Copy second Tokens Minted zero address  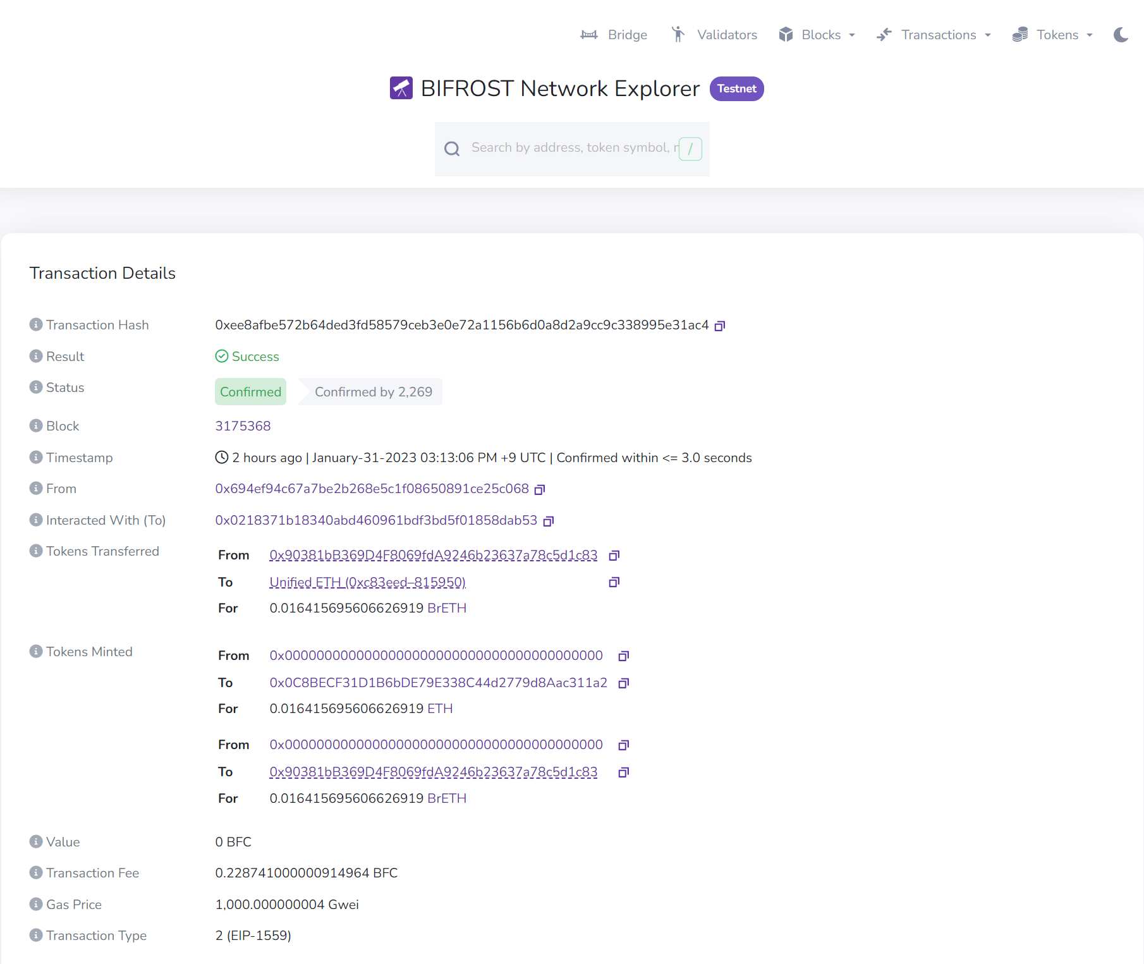(624, 745)
